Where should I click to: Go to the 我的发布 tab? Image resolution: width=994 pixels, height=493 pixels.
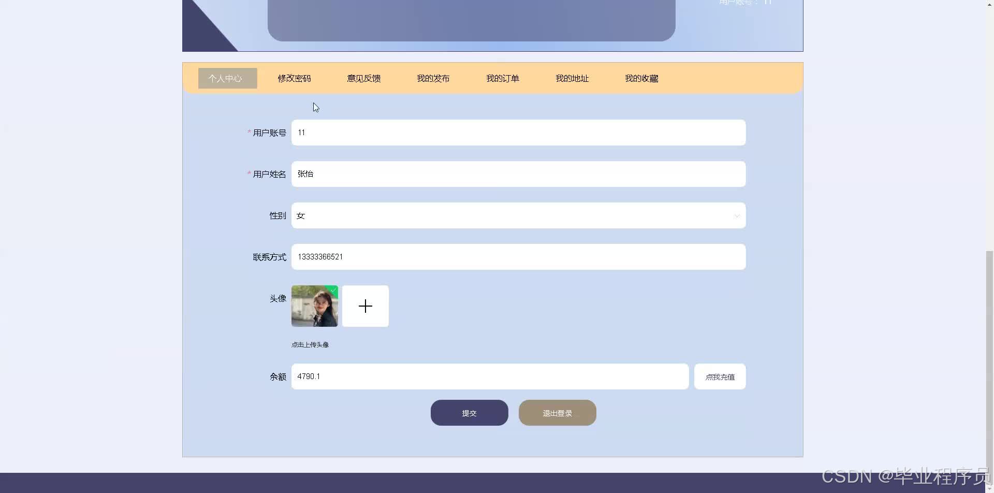433,78
